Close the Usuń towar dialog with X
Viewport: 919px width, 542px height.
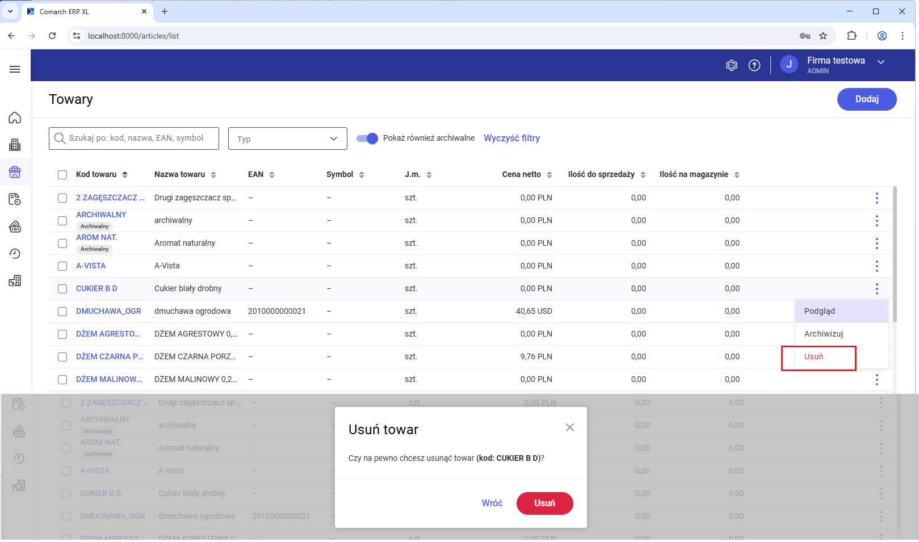pyautogui.click(x=569, y=427)
